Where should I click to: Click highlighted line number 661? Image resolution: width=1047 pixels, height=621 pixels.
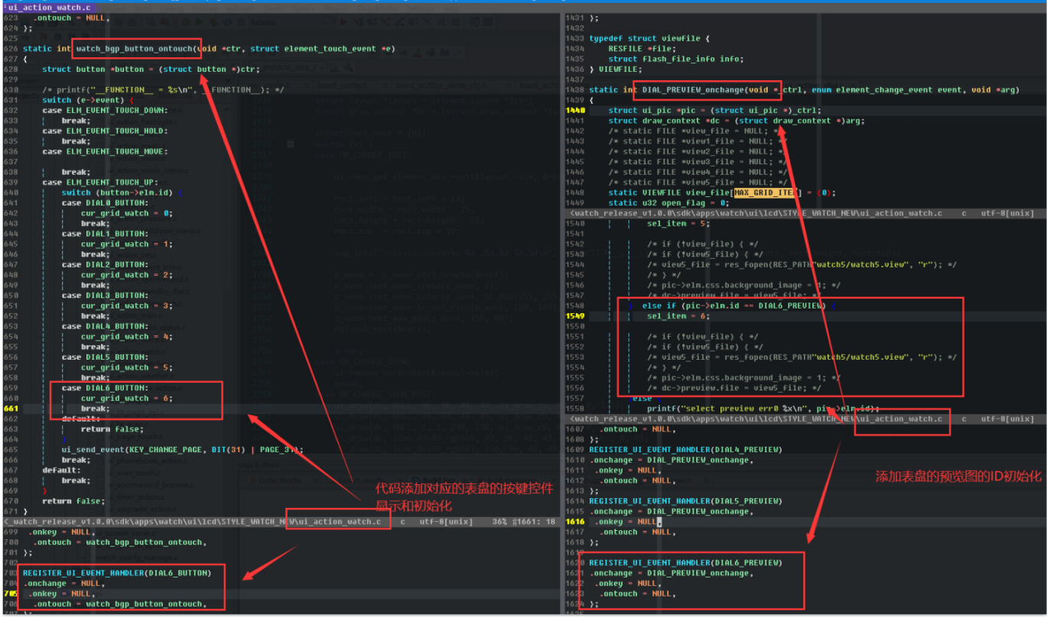(9, 409)
